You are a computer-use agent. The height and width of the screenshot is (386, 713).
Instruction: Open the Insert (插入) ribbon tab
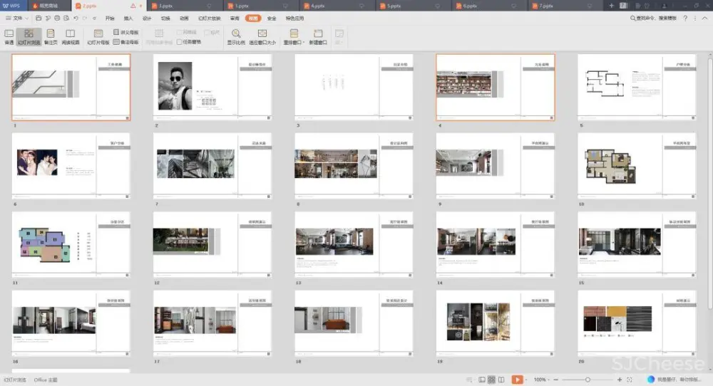click(x=128, y=18)
